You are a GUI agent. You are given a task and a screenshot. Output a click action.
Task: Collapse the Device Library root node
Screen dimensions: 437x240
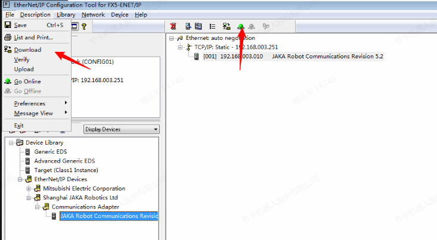11,142
